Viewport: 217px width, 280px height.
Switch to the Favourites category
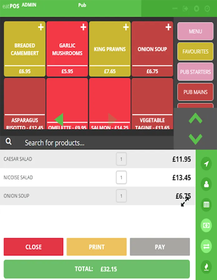click(x=195, y=52)
